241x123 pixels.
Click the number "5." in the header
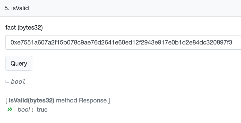pos(7,8)
